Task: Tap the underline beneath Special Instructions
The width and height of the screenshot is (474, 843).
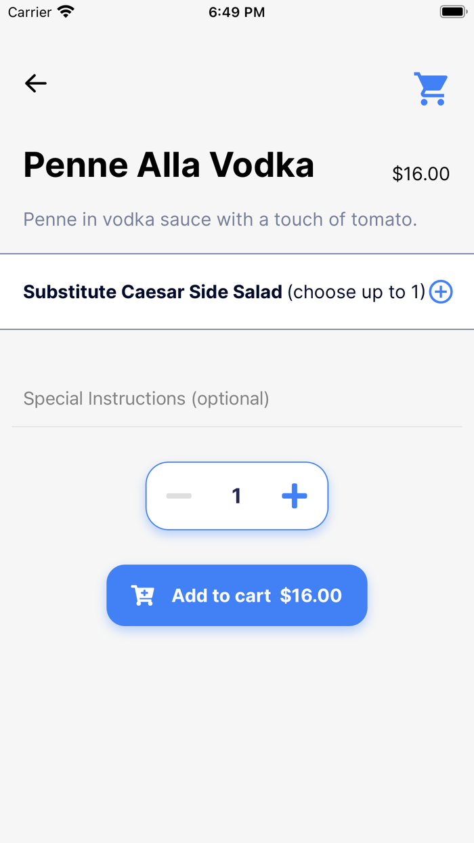Action: (237, 427)
